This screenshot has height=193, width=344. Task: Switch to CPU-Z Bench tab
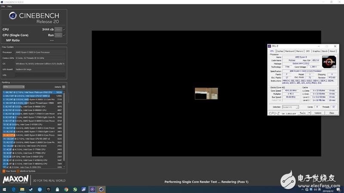tap(325, 51)
